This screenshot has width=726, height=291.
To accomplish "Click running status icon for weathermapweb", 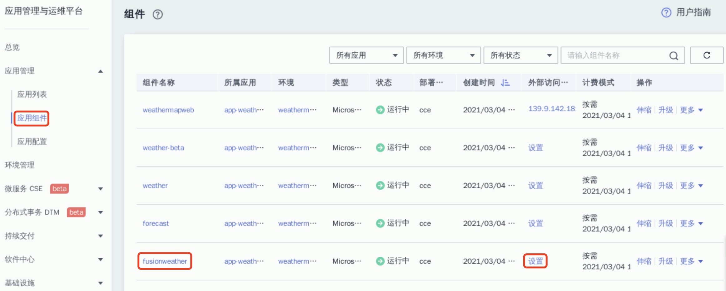I will [380, 110].
